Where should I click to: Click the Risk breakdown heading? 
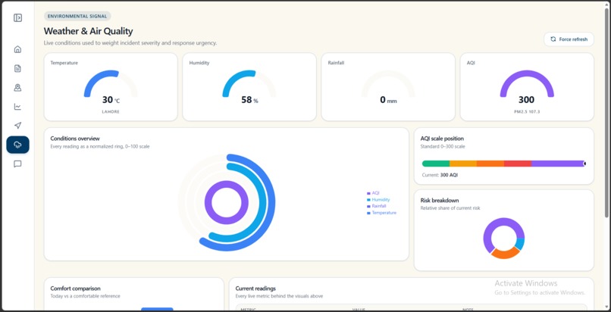coord(440,201)
